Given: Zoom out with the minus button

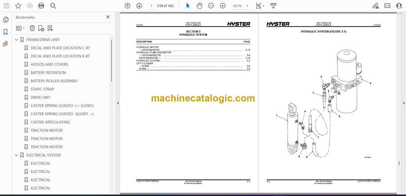Looking at the screenshot, I should pos(211,6).
